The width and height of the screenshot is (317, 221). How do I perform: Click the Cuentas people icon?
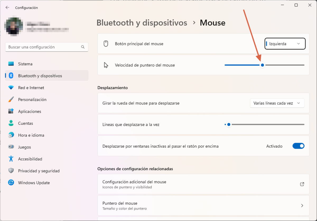(11, 123)
